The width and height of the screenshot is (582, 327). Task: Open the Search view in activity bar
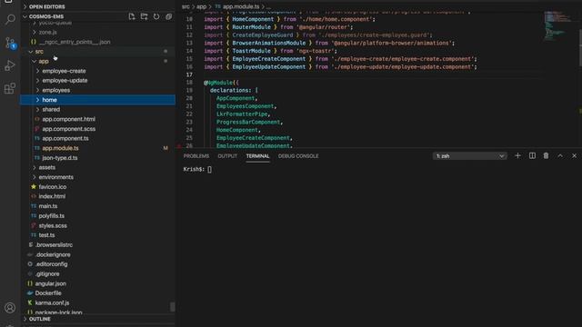[10, 19]
